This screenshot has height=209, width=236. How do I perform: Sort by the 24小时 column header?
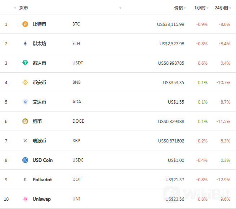pyautogui.click(x=223, y=8)
